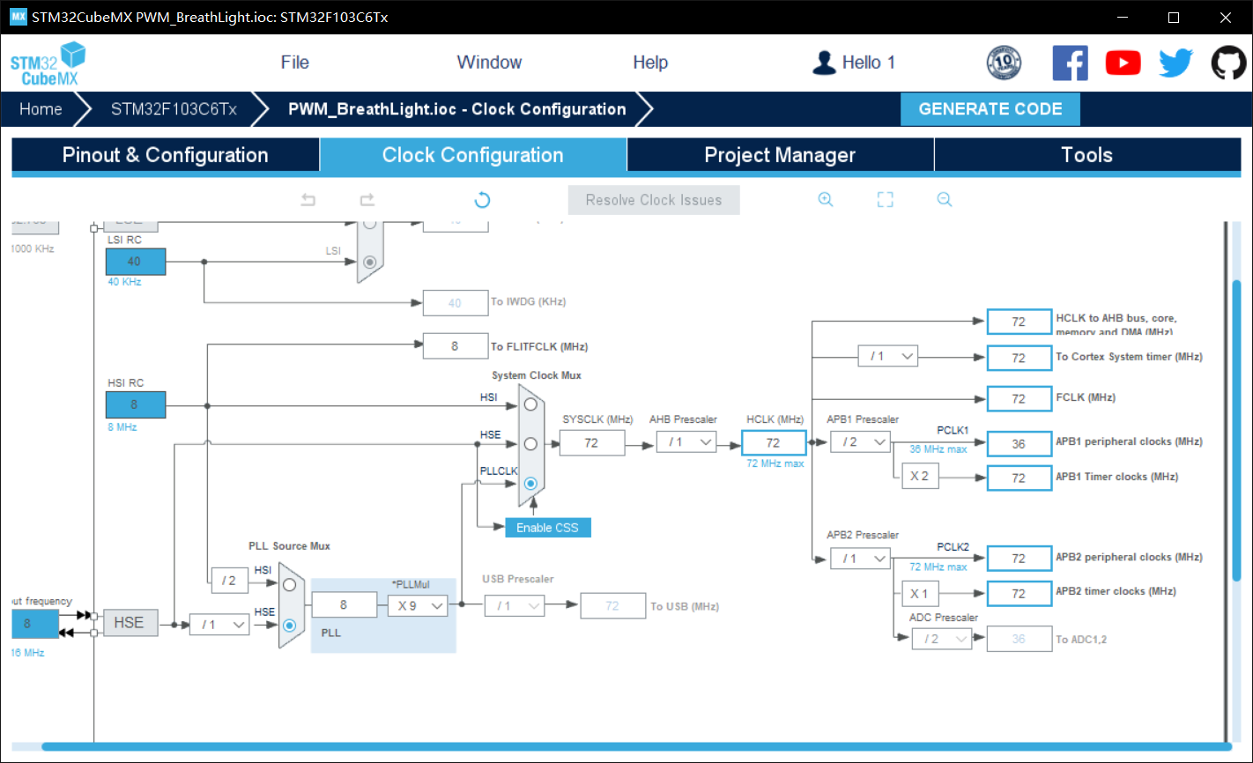Open the Hello 1 user account icon
Image resolution: width=1253 pixels, height=763 pixels.
click(824, 63)
